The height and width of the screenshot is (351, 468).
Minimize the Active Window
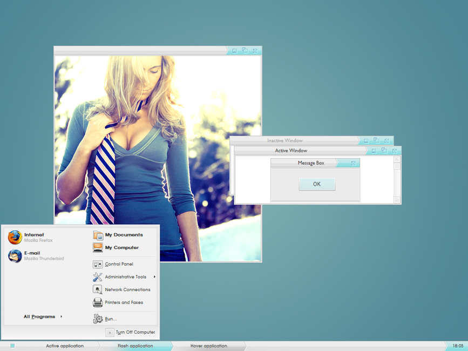click(374, 151)
